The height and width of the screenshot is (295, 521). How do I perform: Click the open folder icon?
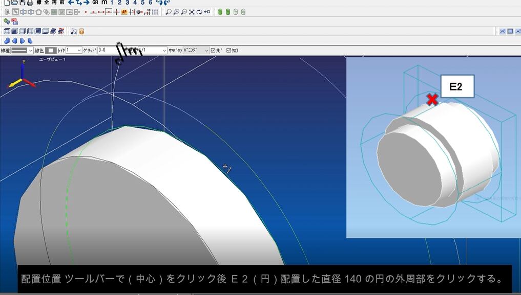(x=15, y=3)
